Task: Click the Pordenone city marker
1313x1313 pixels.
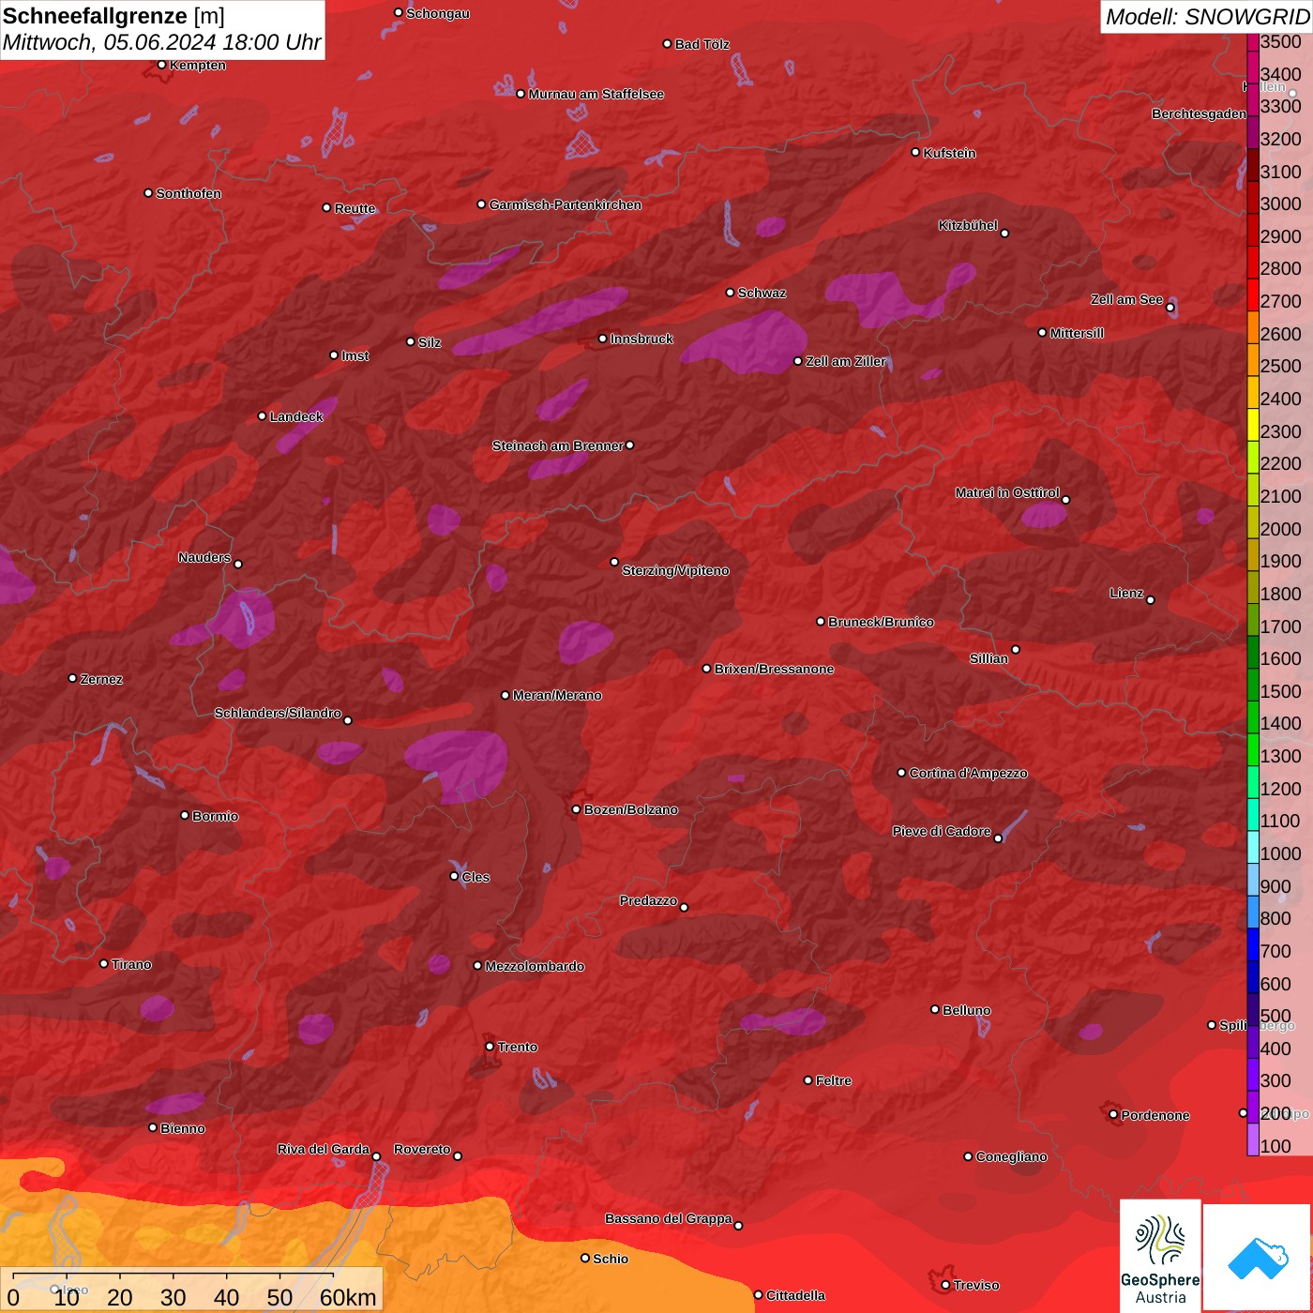Action: (1113, 1114)
